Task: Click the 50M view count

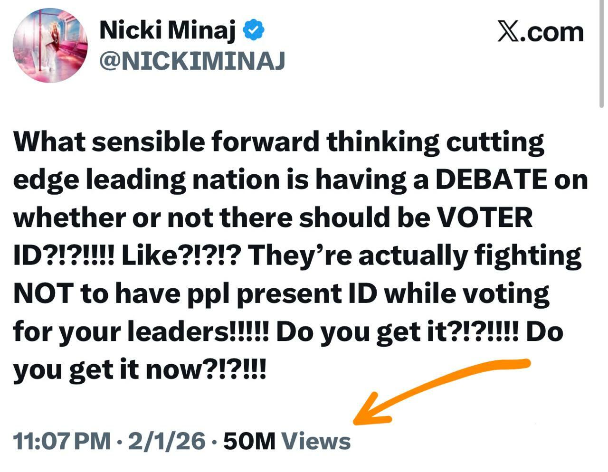Action: 249,441
